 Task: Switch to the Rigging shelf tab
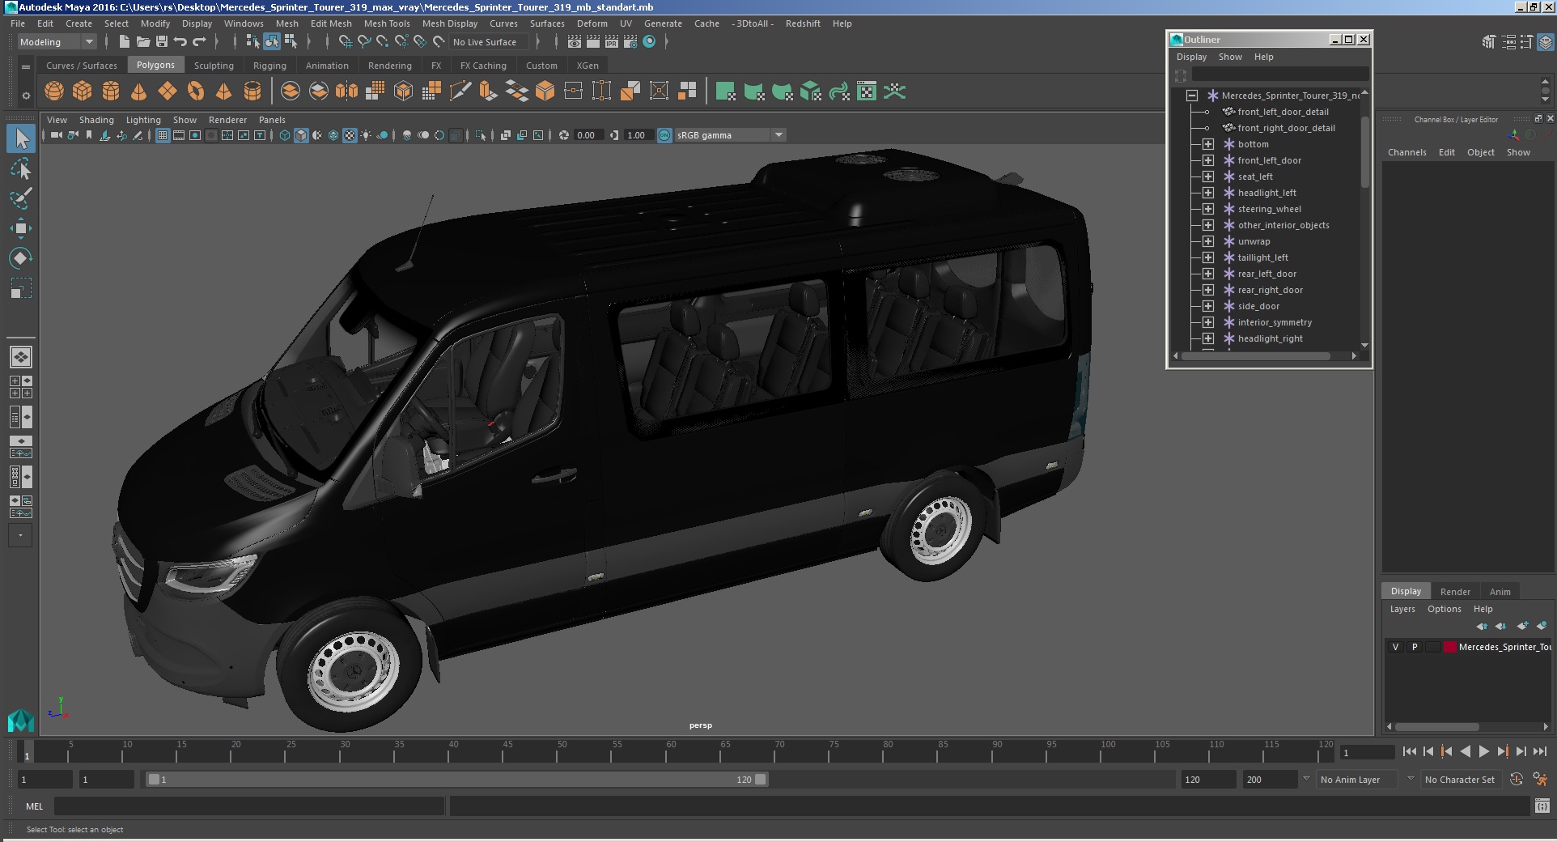(x=269, y=66)
